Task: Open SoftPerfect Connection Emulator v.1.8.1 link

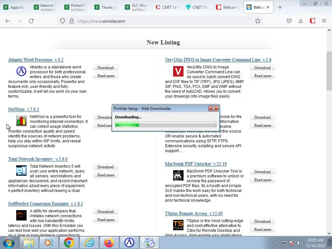Action: [45, 204]
